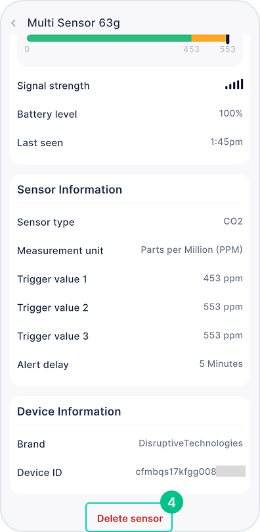Viewport: 260px width, 532px height.
Task: Click the Device Information section heading
Action: (x=69, y=412)
